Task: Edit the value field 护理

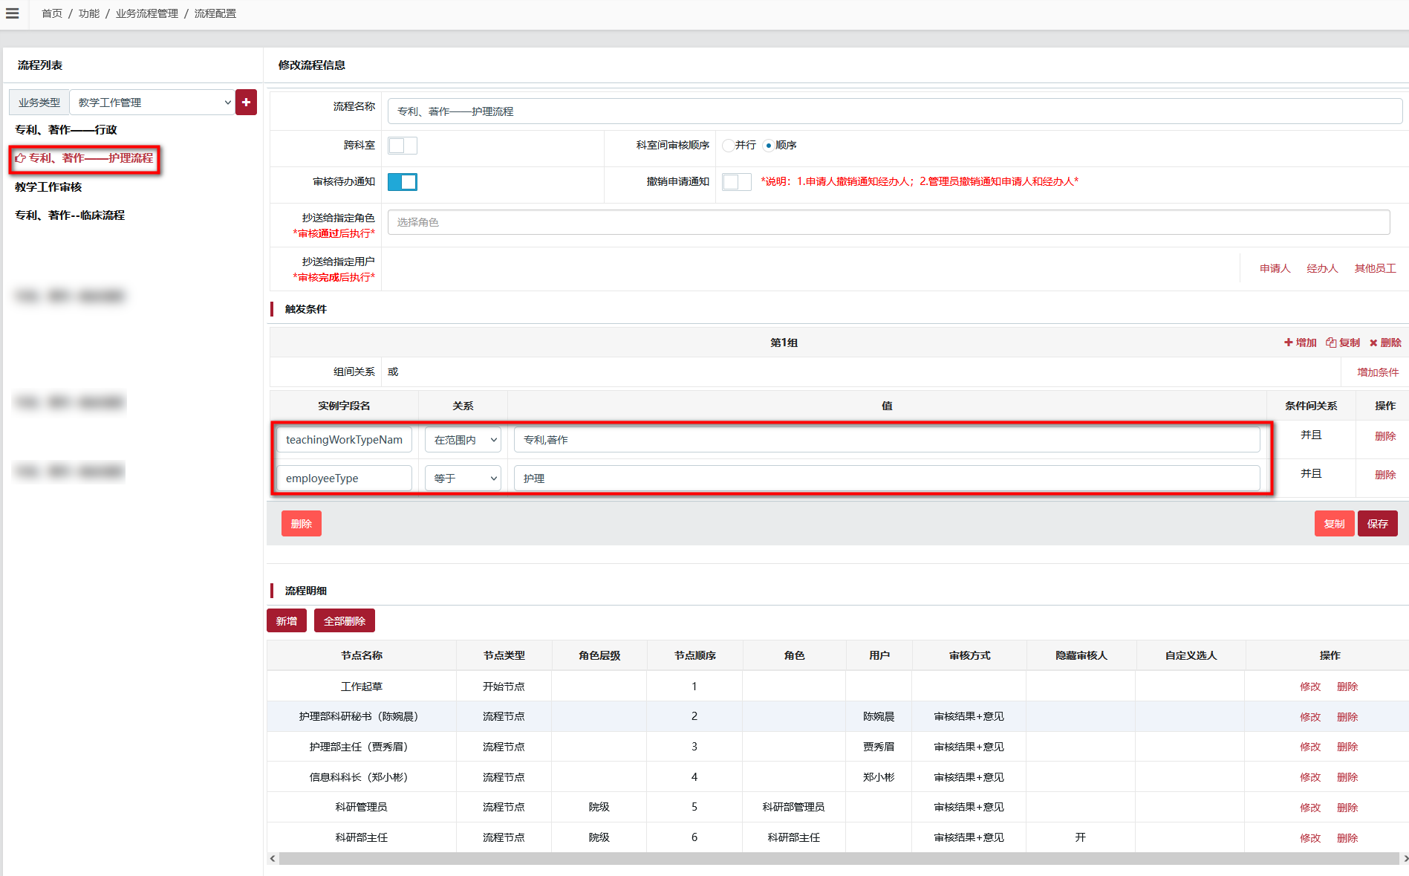Action: tap(887, 478)
